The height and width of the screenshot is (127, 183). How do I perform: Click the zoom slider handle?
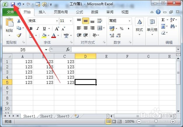point(156,121)
